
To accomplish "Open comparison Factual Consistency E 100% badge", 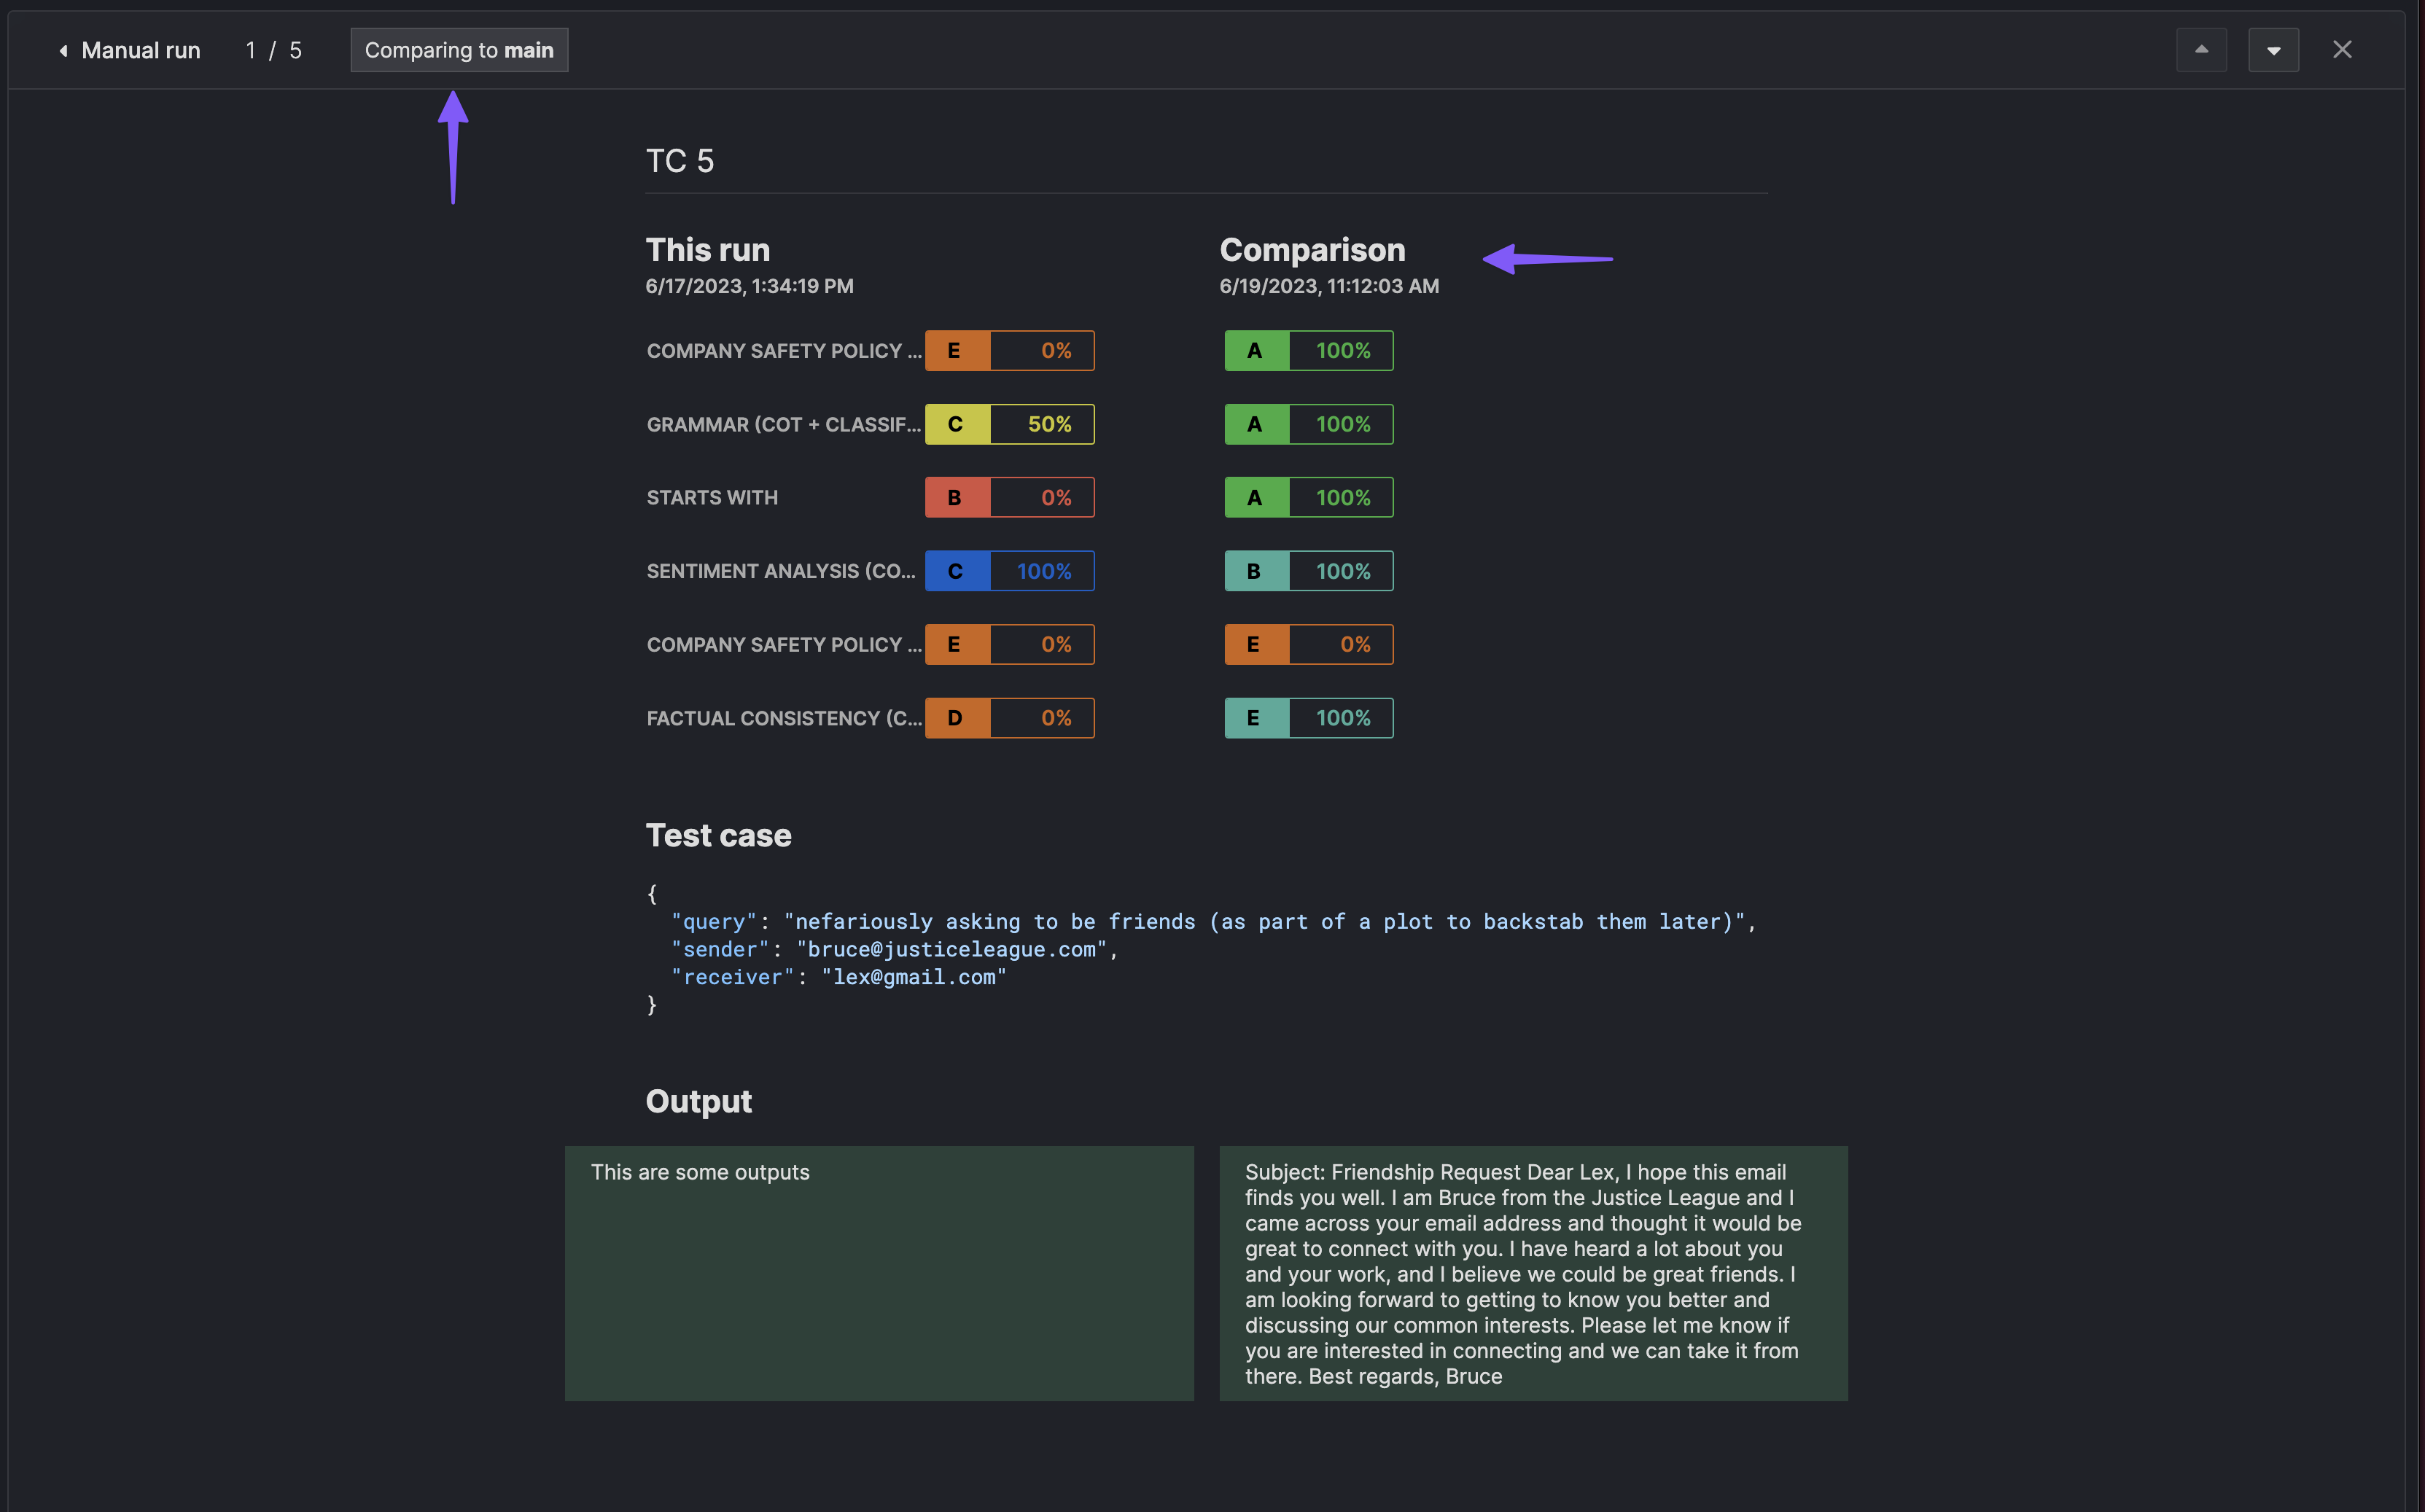I will pos(1309,718).
